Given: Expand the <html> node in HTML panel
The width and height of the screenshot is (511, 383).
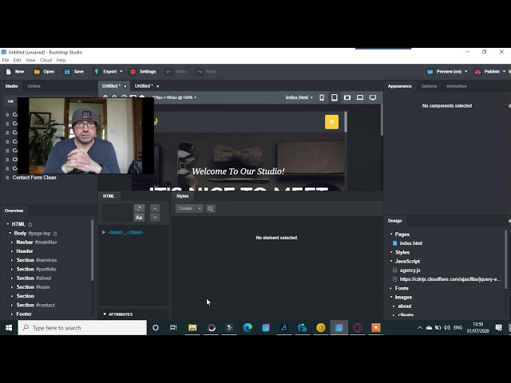Looking at the screenshot, I should tap(104, 232).
